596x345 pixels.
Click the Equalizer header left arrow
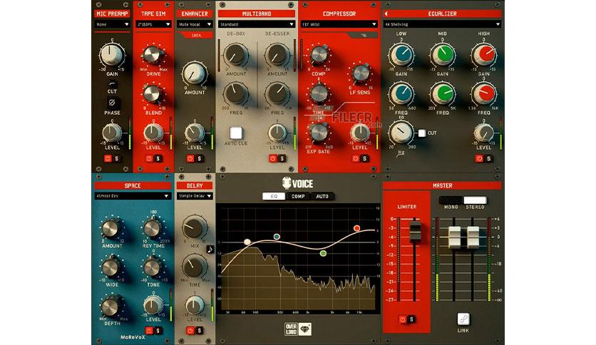386,14
